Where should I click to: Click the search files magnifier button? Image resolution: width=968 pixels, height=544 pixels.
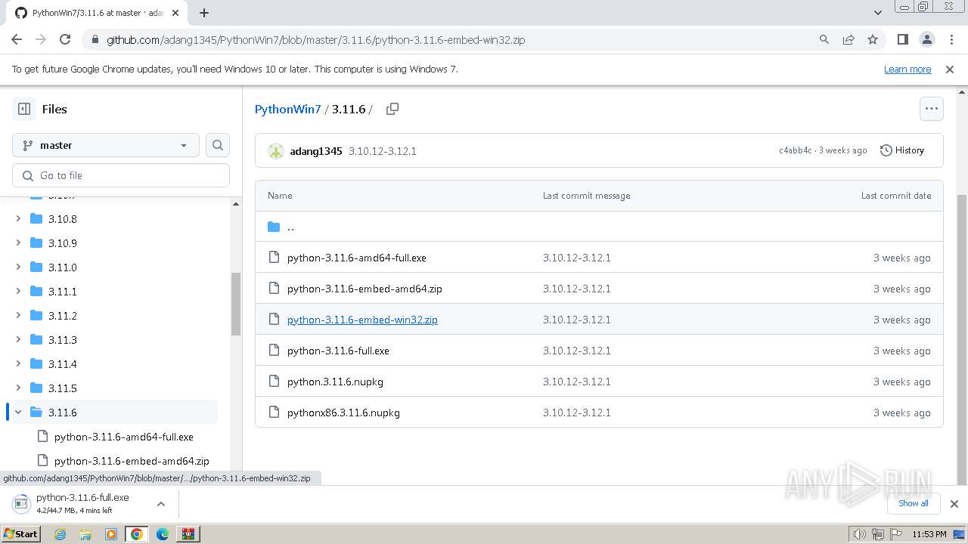tap(218, 145)
